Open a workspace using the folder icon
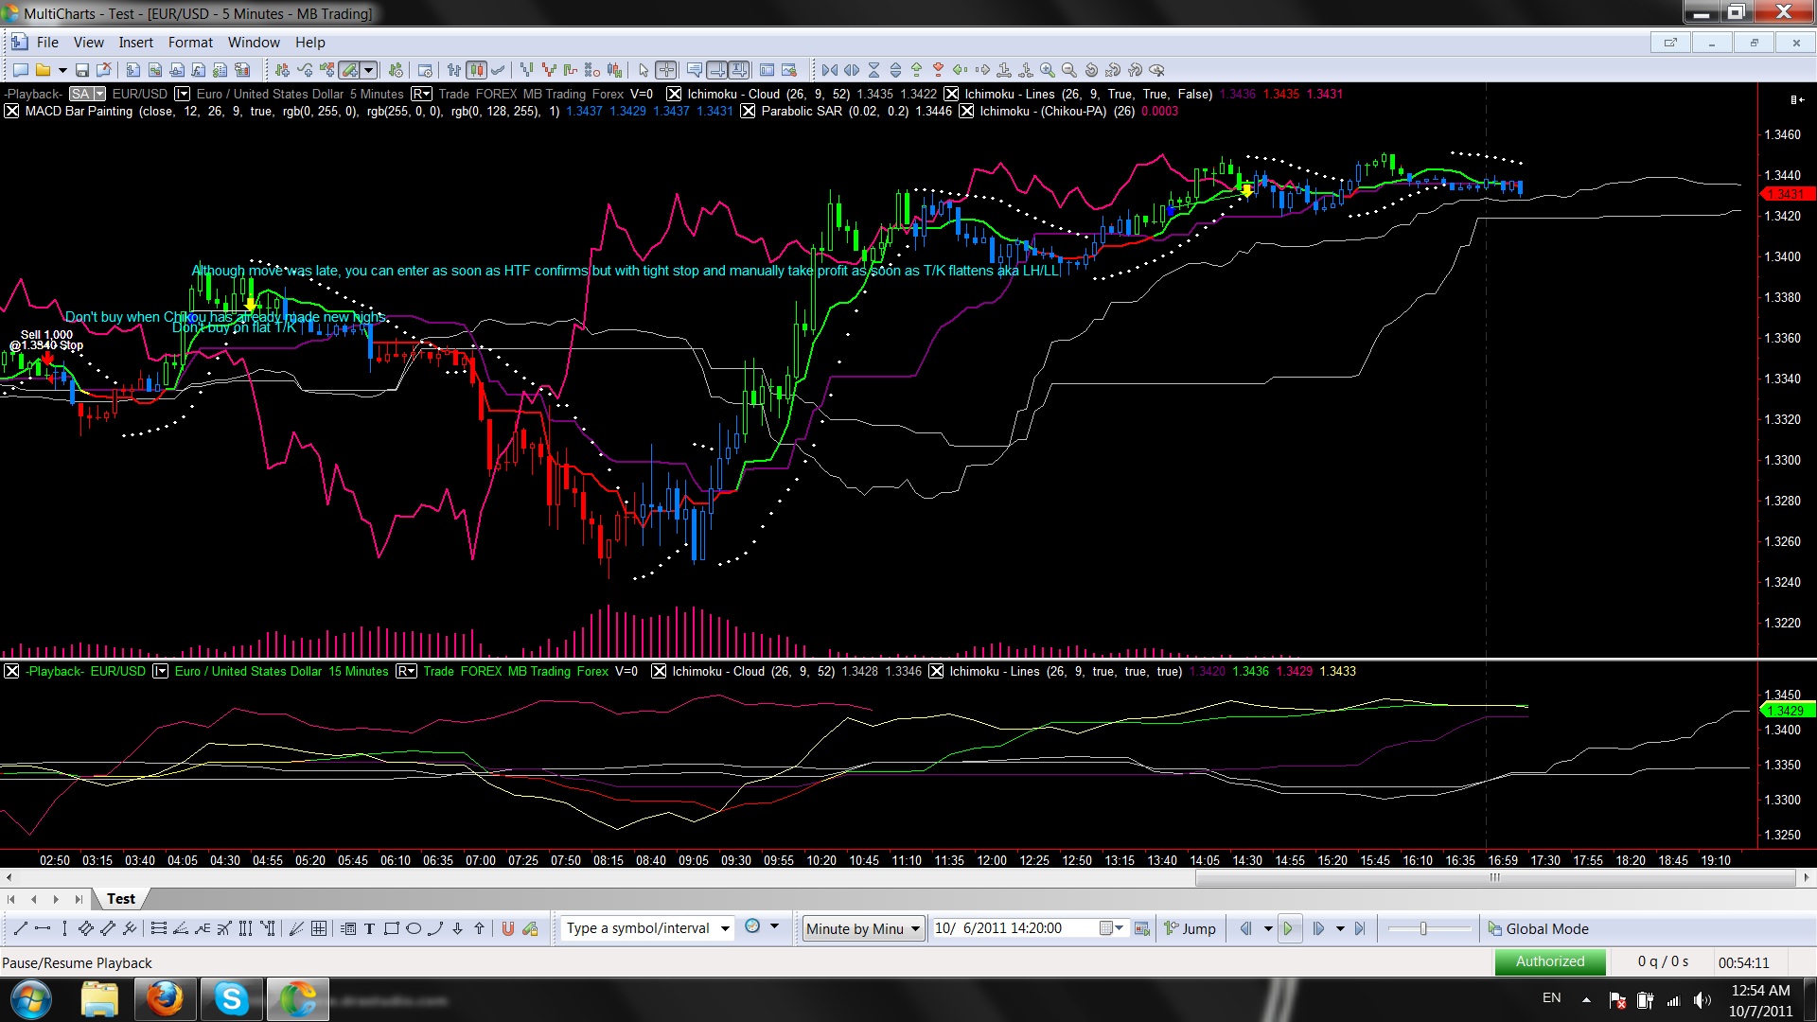Screen dimensions: 1817x1022 tap(43, 70)
